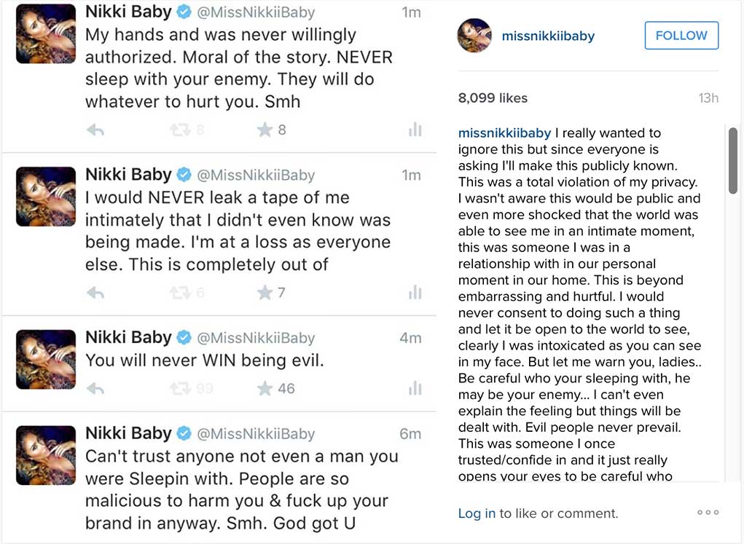
Task: Click the @MissNikkiiBaby handle on the 4m tweet
Action: 256,338
